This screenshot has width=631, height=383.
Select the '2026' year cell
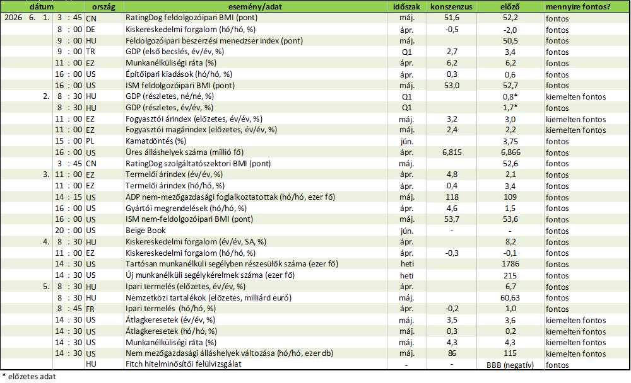click(x=13, y=18)
